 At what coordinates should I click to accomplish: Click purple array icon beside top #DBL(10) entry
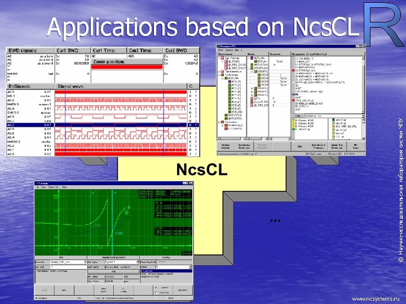[x=251, y=58]
